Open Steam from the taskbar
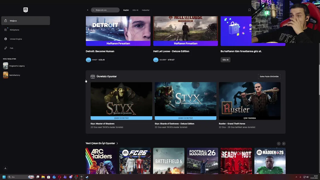This screenshot has width=320, height=180. [87, 177]
